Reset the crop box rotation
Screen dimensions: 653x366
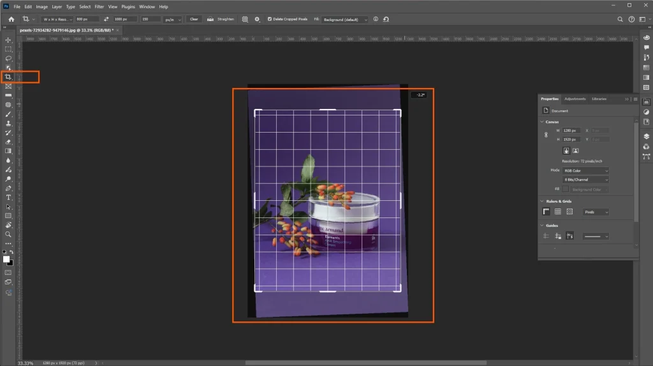tap(386, 19)
